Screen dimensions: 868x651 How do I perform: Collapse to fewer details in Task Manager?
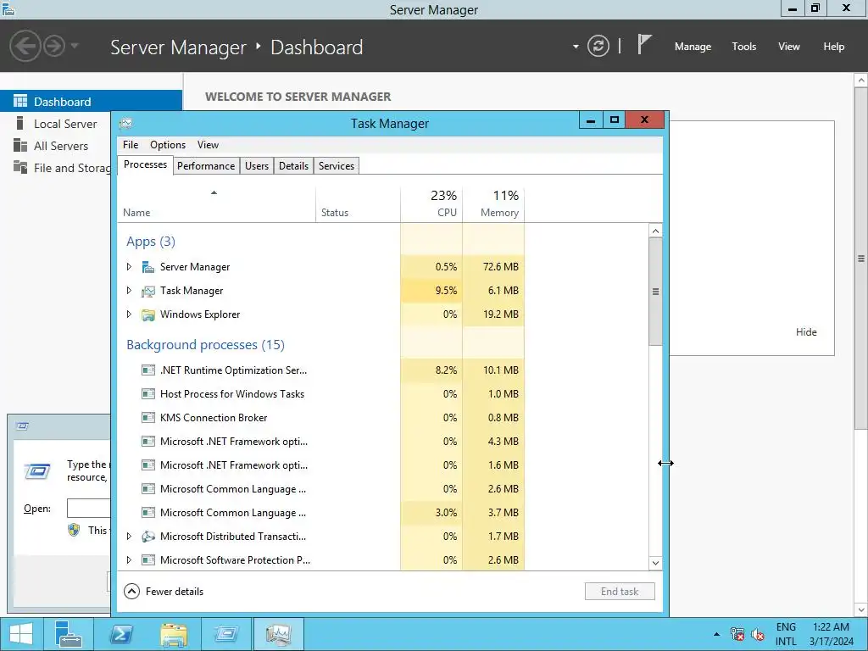pyautogui.click(x=164, y=592)
